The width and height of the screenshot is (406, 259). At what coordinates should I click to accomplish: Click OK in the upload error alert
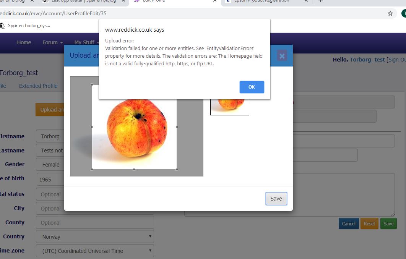click(252, 87)
